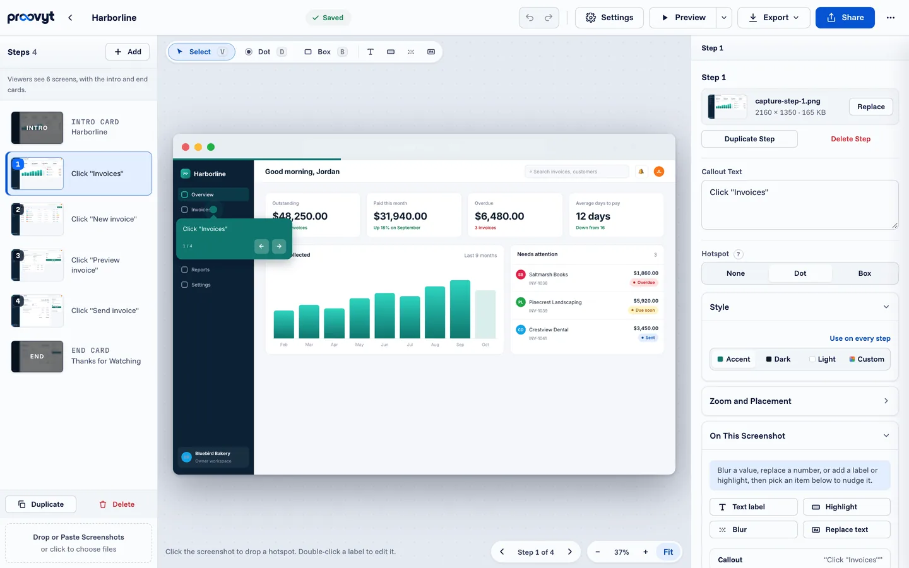Select step 3 Click "Preview invoice"
The image size is (909, 568).
tap(79, 265)
